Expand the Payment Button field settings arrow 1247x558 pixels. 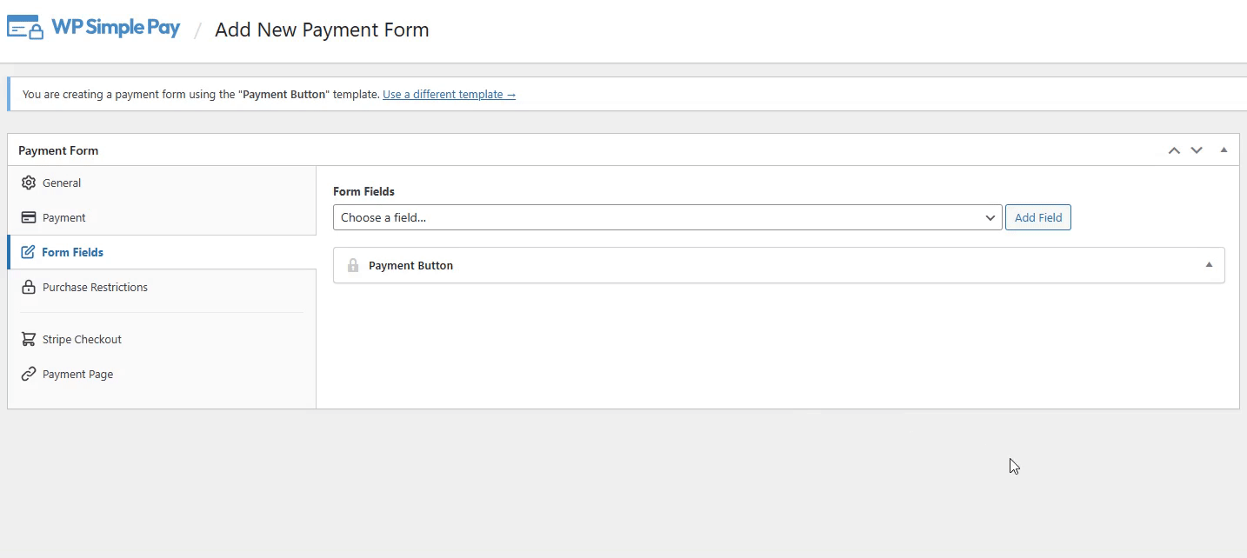pos(1209,265)
